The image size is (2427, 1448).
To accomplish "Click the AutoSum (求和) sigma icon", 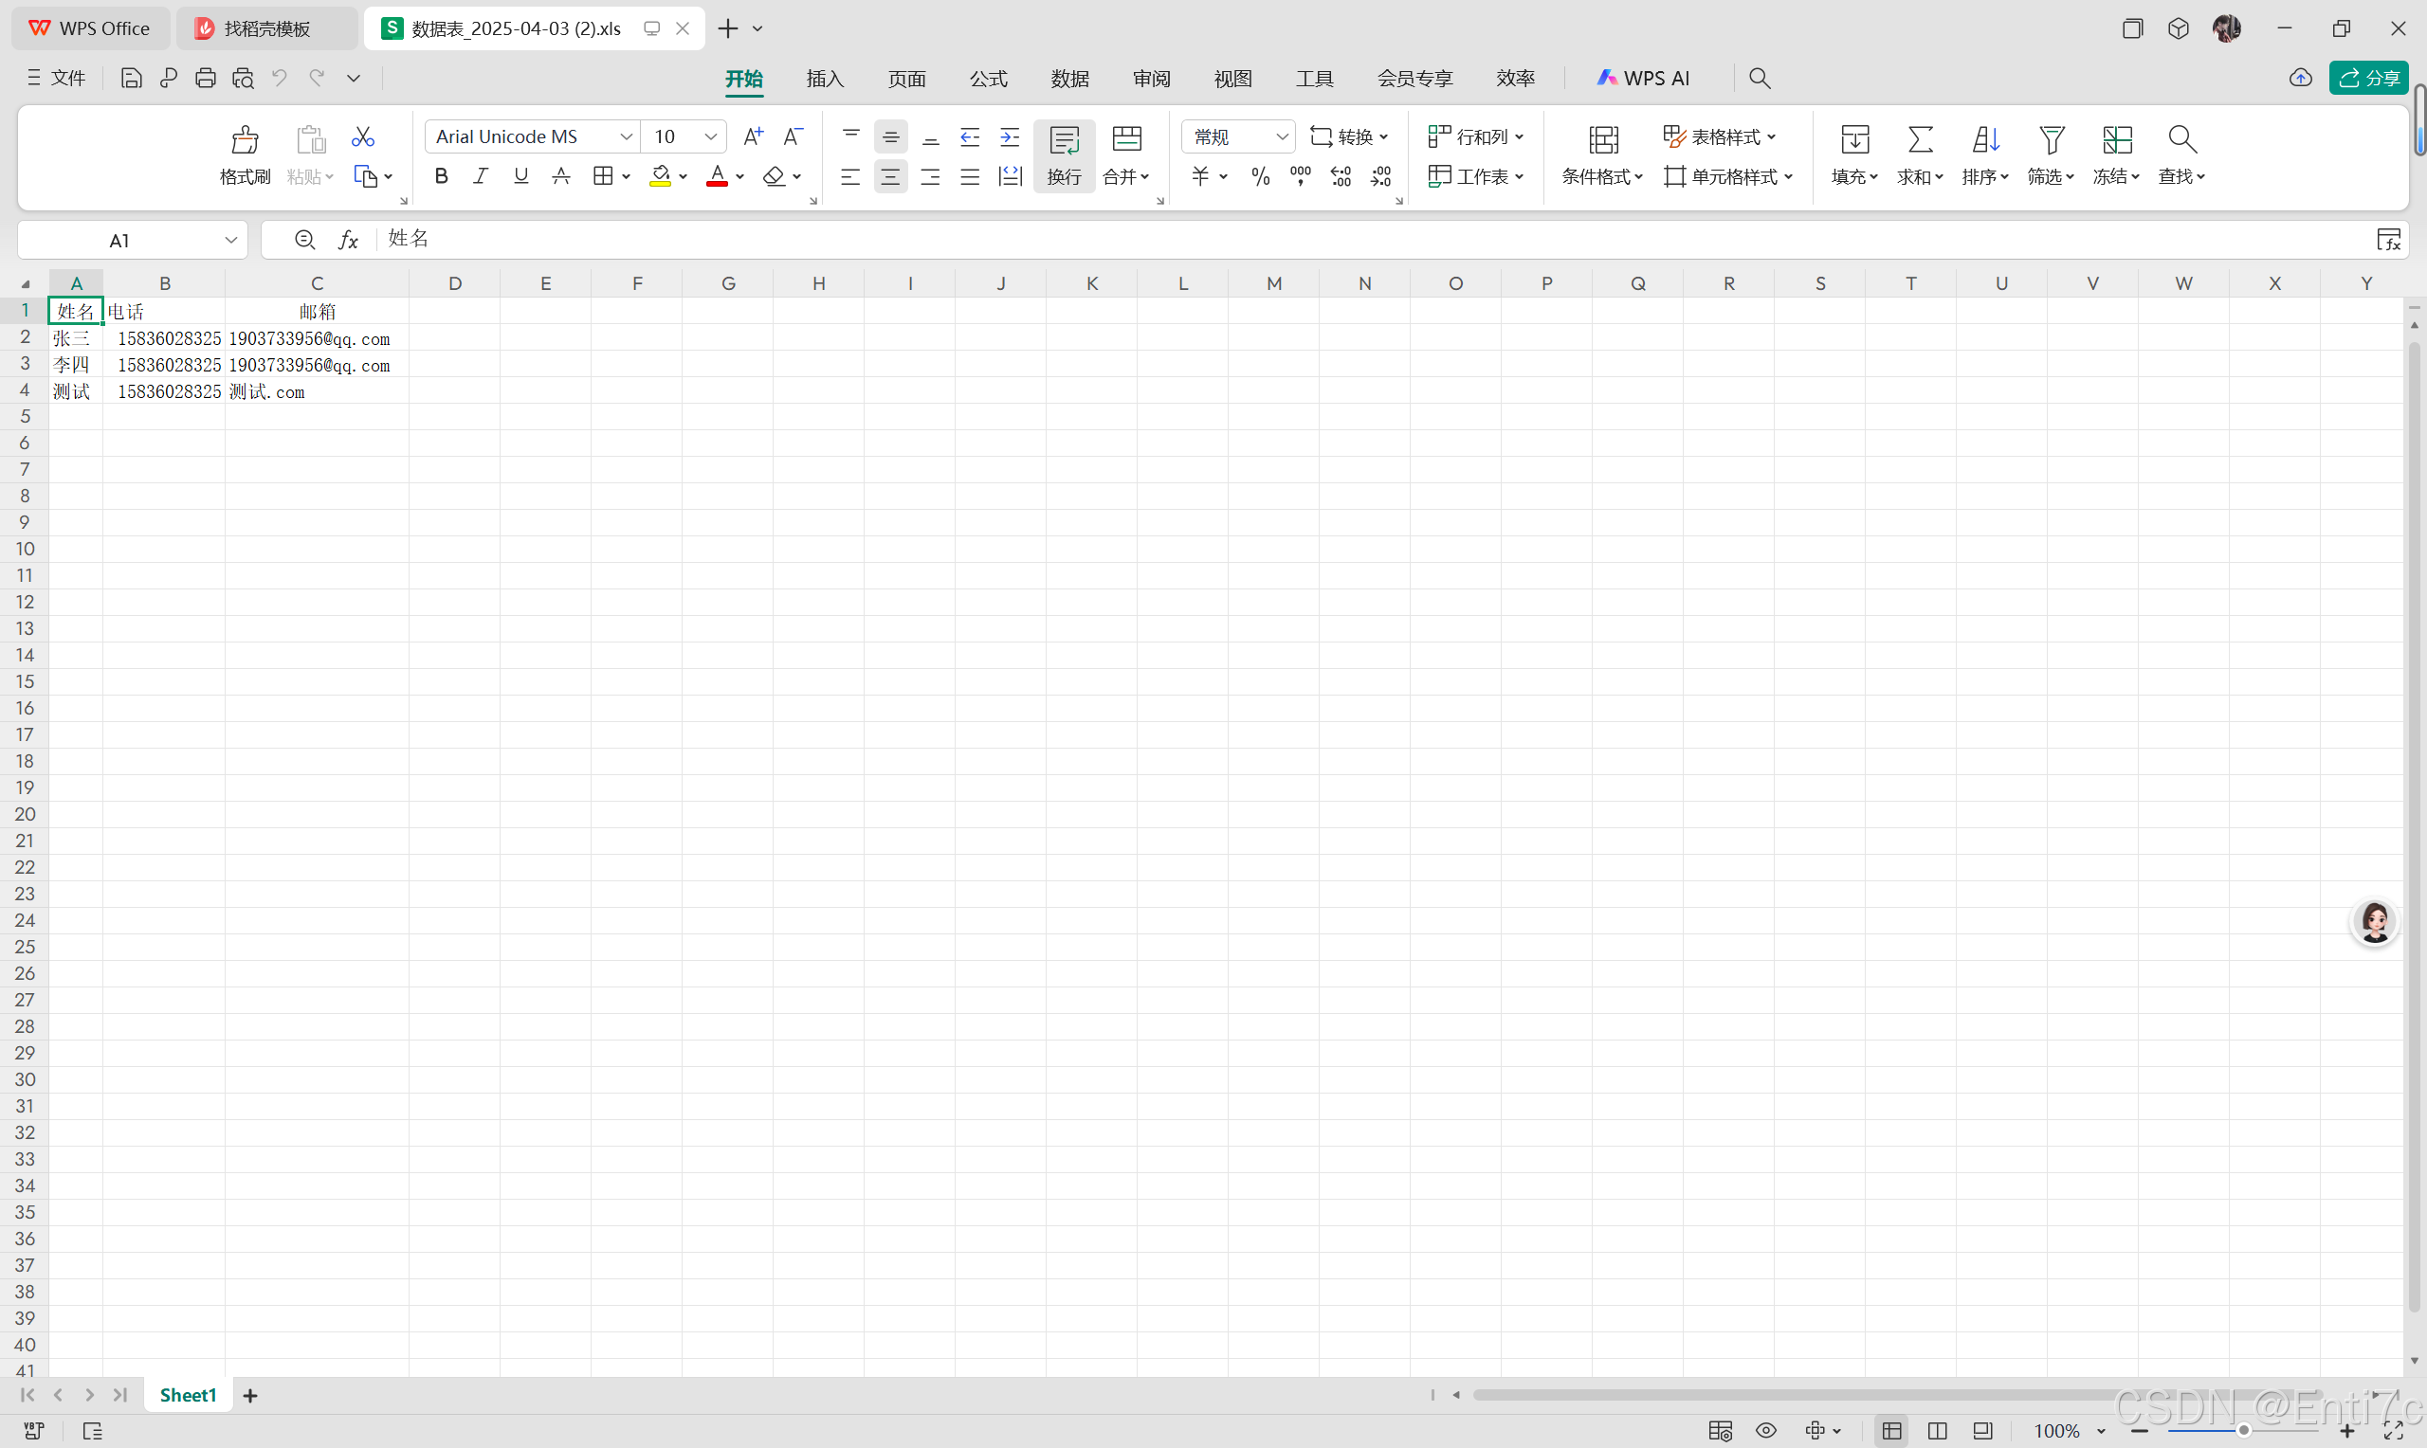I will coord(1920,140).
